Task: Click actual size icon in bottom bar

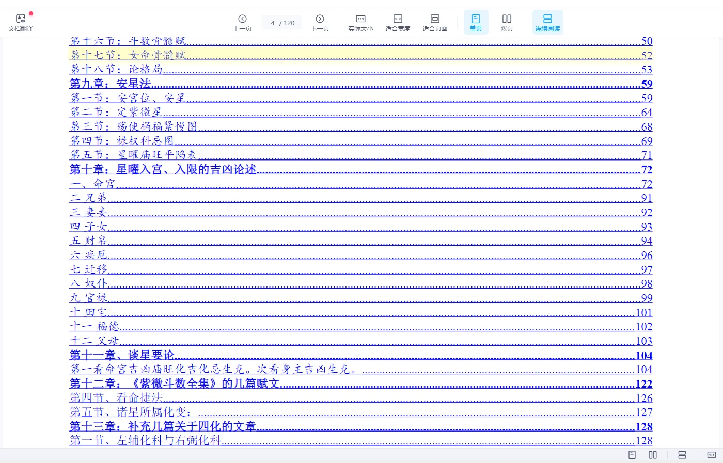Action: pos(712,455)
